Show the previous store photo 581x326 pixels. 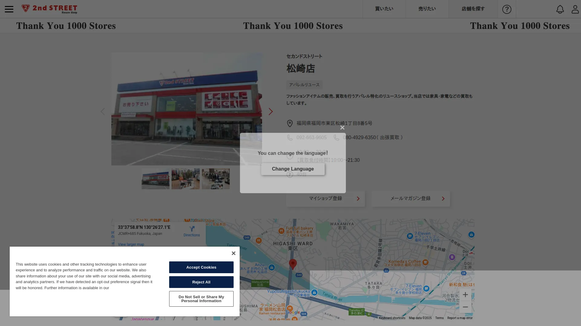103,111
